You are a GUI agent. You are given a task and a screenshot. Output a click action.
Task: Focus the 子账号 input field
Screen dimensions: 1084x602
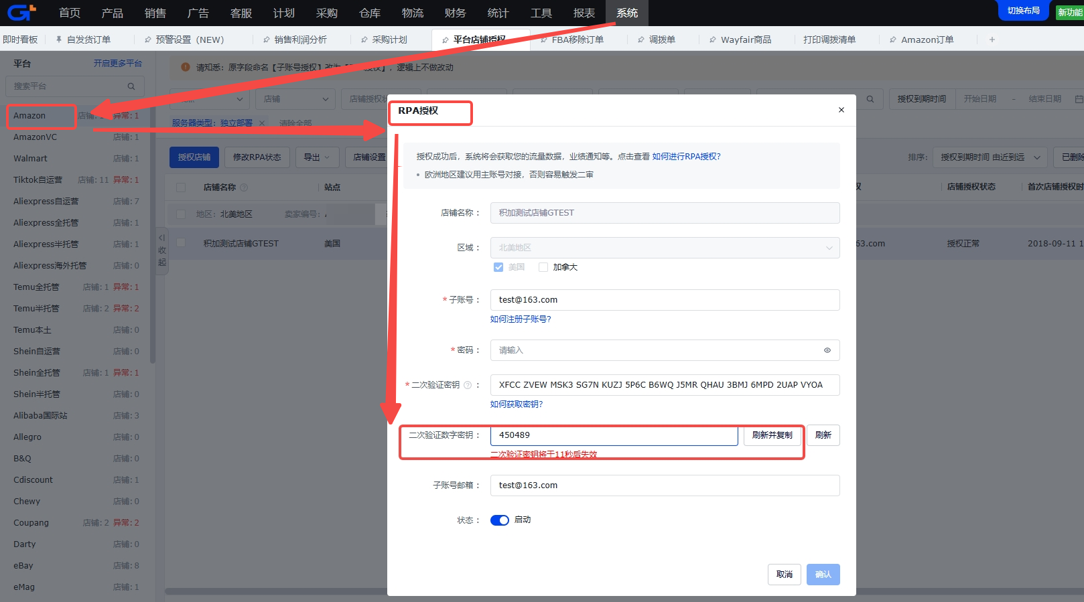[x=665, y=300]
